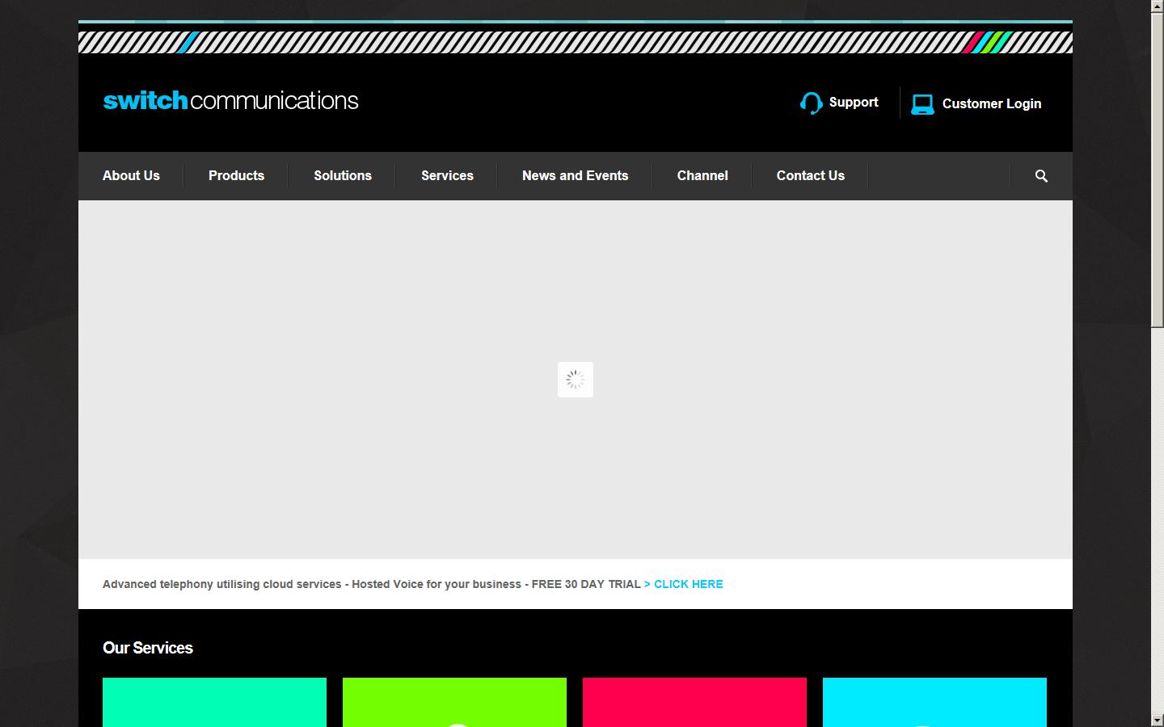Image resolution: width=1164 pixels, height=727 pixels.
Task: Click the Hosted Voice banner text
Action: click(x=372, y=584)
